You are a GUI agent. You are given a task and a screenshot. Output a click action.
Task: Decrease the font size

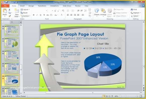[58, 11]
